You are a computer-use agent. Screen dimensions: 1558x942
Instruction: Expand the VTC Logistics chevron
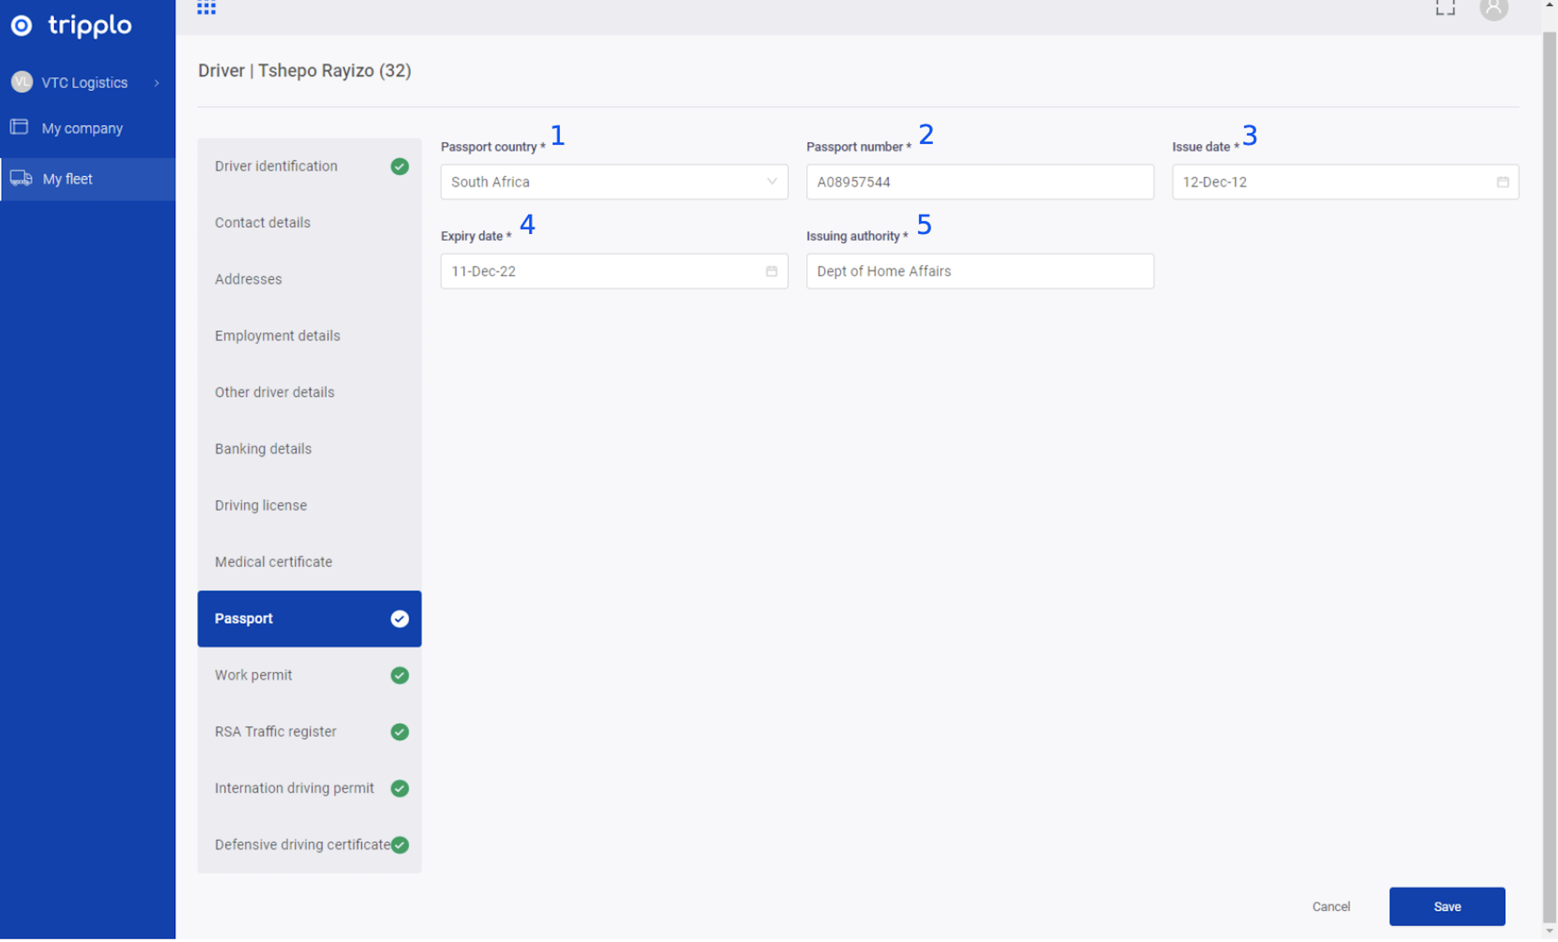[156, 83]
